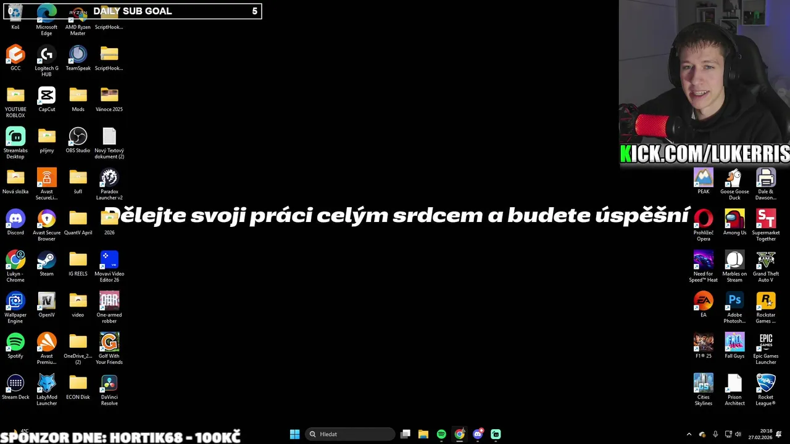Open Wallpaper Engine desktop shortcut
Viewport: 790px width, 444px height.
[x=15, y=308]
